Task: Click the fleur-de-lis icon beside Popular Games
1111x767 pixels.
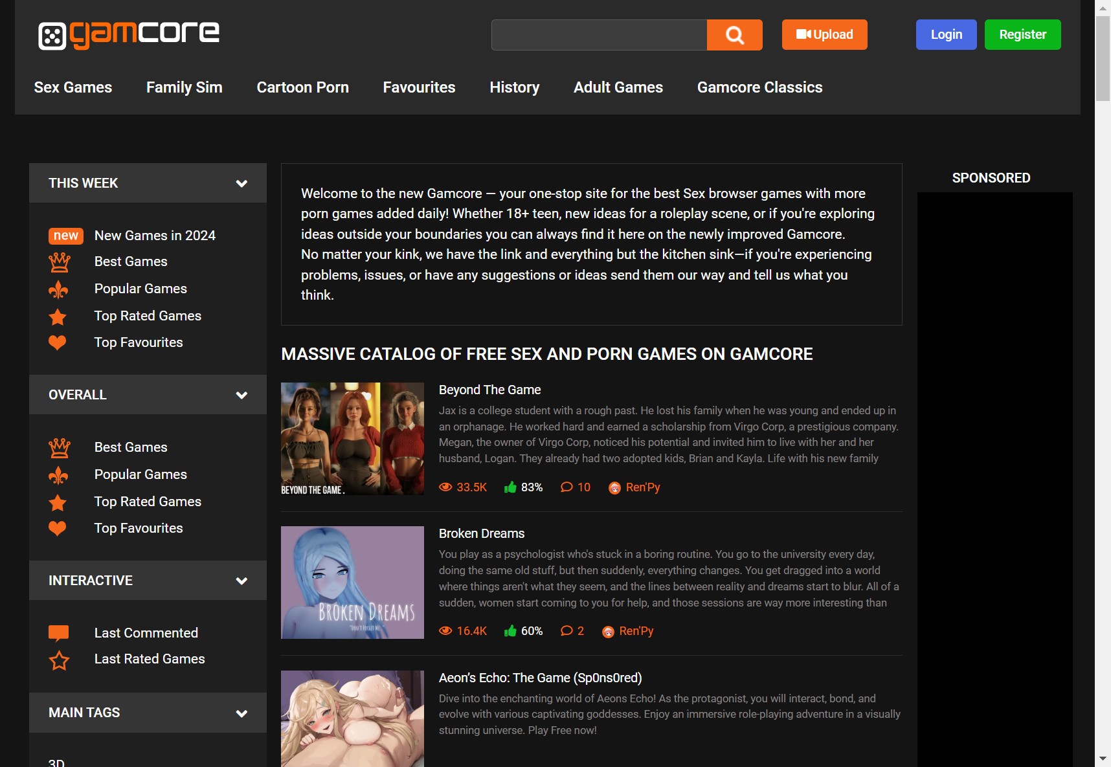Action: pos(59,289)
